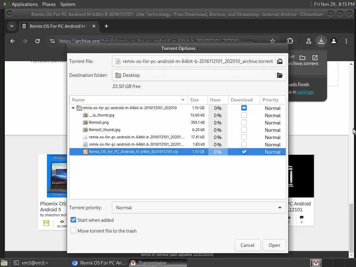356x267 pixels.
Task: Switch to Remix OS Chromium taskbar item
Action: point(99,263)
